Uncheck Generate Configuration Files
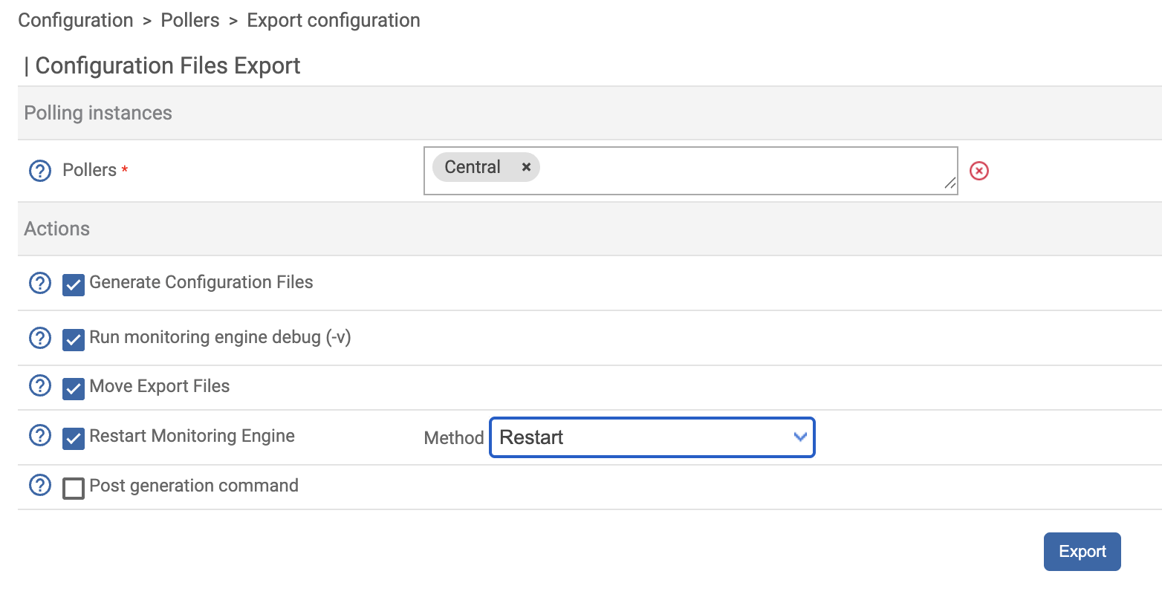The image size is (1162, 597). coord(74,284)
